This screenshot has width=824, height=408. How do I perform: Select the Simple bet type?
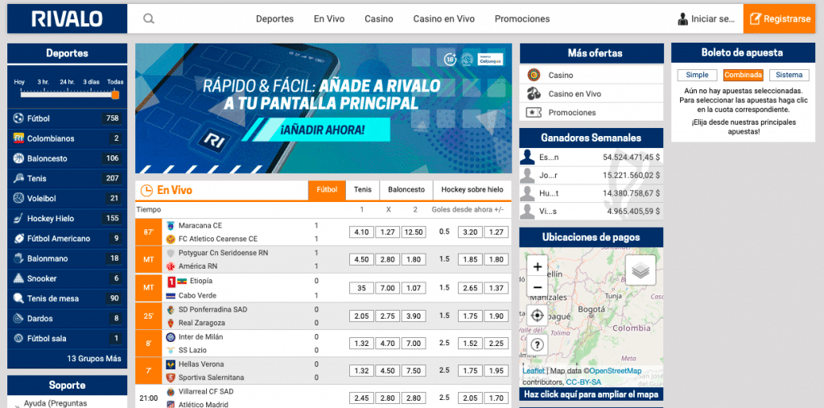click(697, 75)
